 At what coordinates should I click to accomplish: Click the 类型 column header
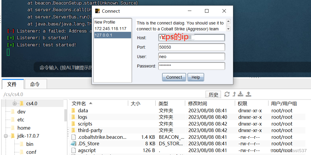pyautogui.click(x=163, y=103)
